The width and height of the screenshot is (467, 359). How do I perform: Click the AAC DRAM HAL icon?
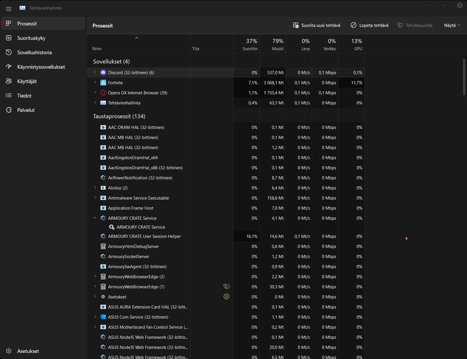(103, 127)
